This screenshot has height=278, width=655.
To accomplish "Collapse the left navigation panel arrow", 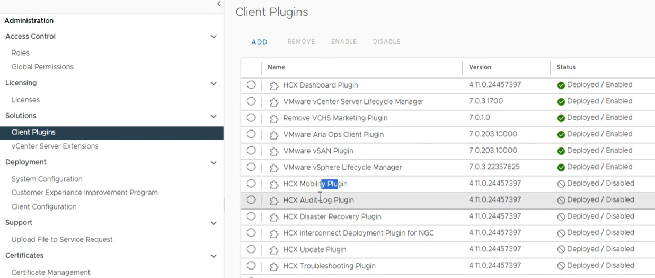I will click(219, 4).
